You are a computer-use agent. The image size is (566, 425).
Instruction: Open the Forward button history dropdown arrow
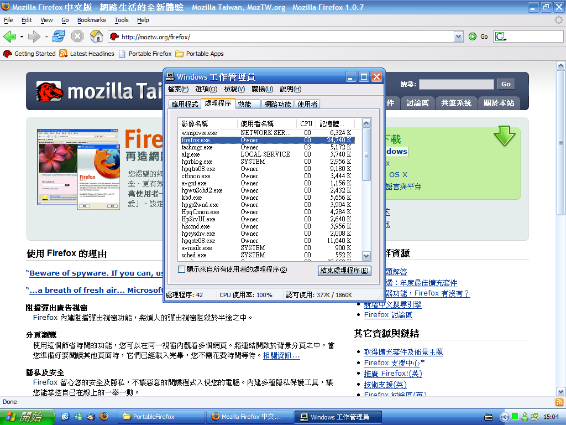tap(46, 37)
